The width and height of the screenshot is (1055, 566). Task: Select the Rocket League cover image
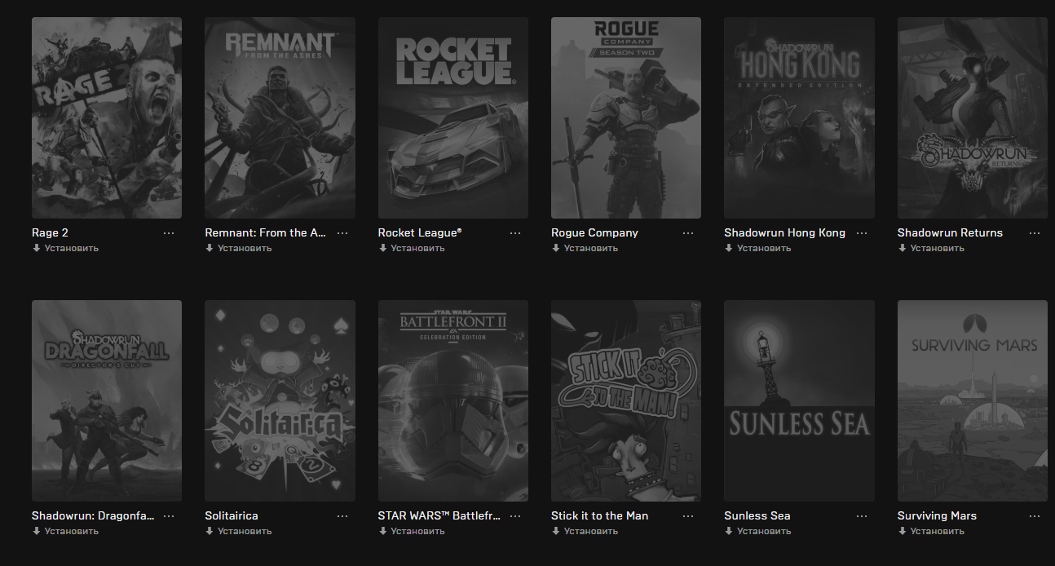click(x=453, y=117)
